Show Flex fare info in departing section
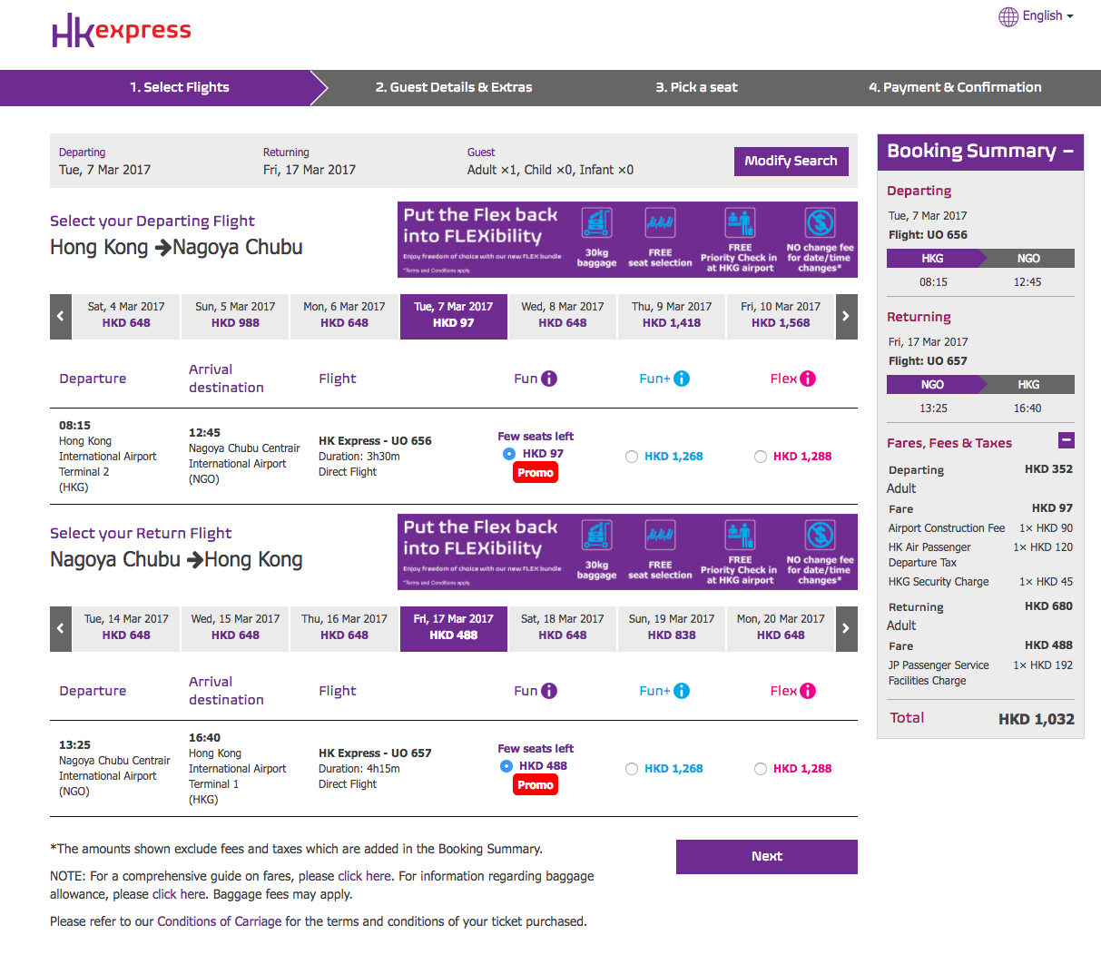Image resolution: width=1101 pixels, height=955 pixels. click(808, 379)
